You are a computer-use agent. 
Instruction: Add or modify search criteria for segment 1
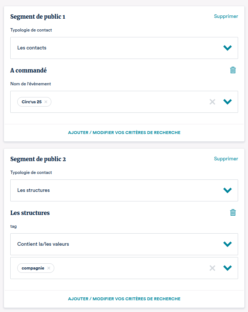tap(124, 133)
